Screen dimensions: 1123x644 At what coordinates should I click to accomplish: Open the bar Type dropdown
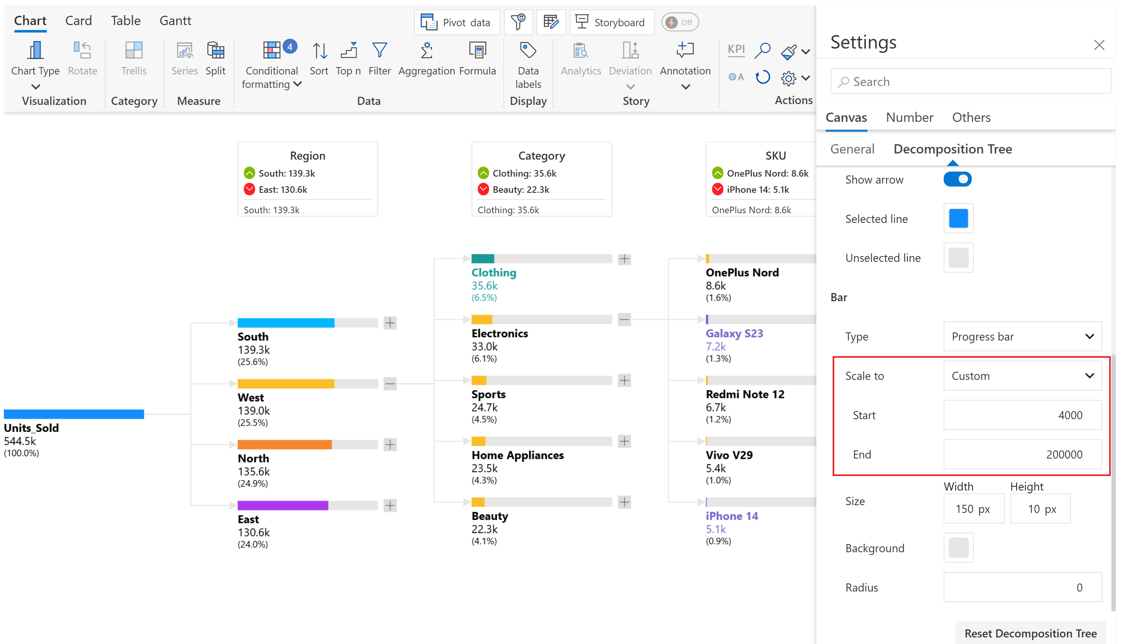point(1022,337)
